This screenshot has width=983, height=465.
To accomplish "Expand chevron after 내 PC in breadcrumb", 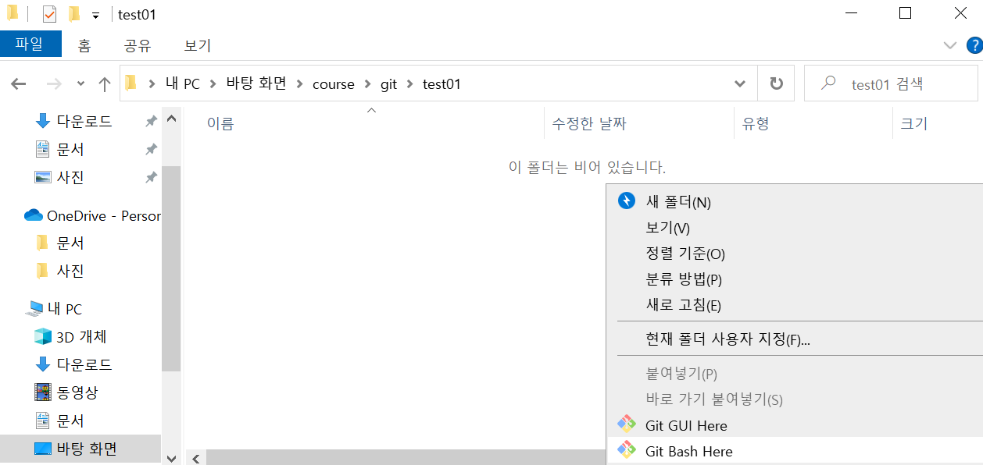I will click(x=213, y=83).
